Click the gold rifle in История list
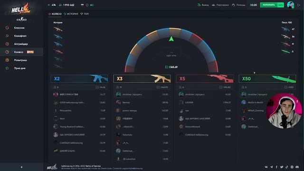Image resolution: width=304 pixels, height=171 pixels. tap(58, 29)
